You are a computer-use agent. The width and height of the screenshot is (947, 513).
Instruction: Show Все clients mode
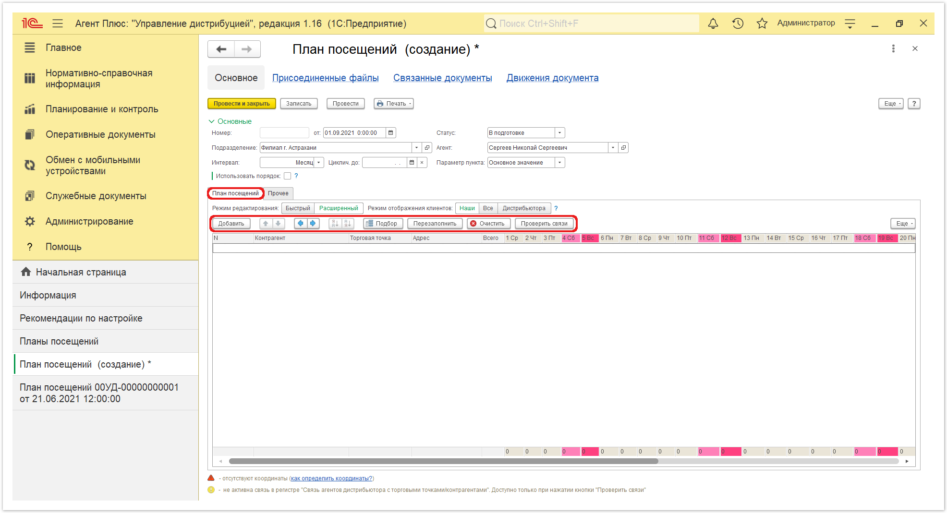point(488,208)
